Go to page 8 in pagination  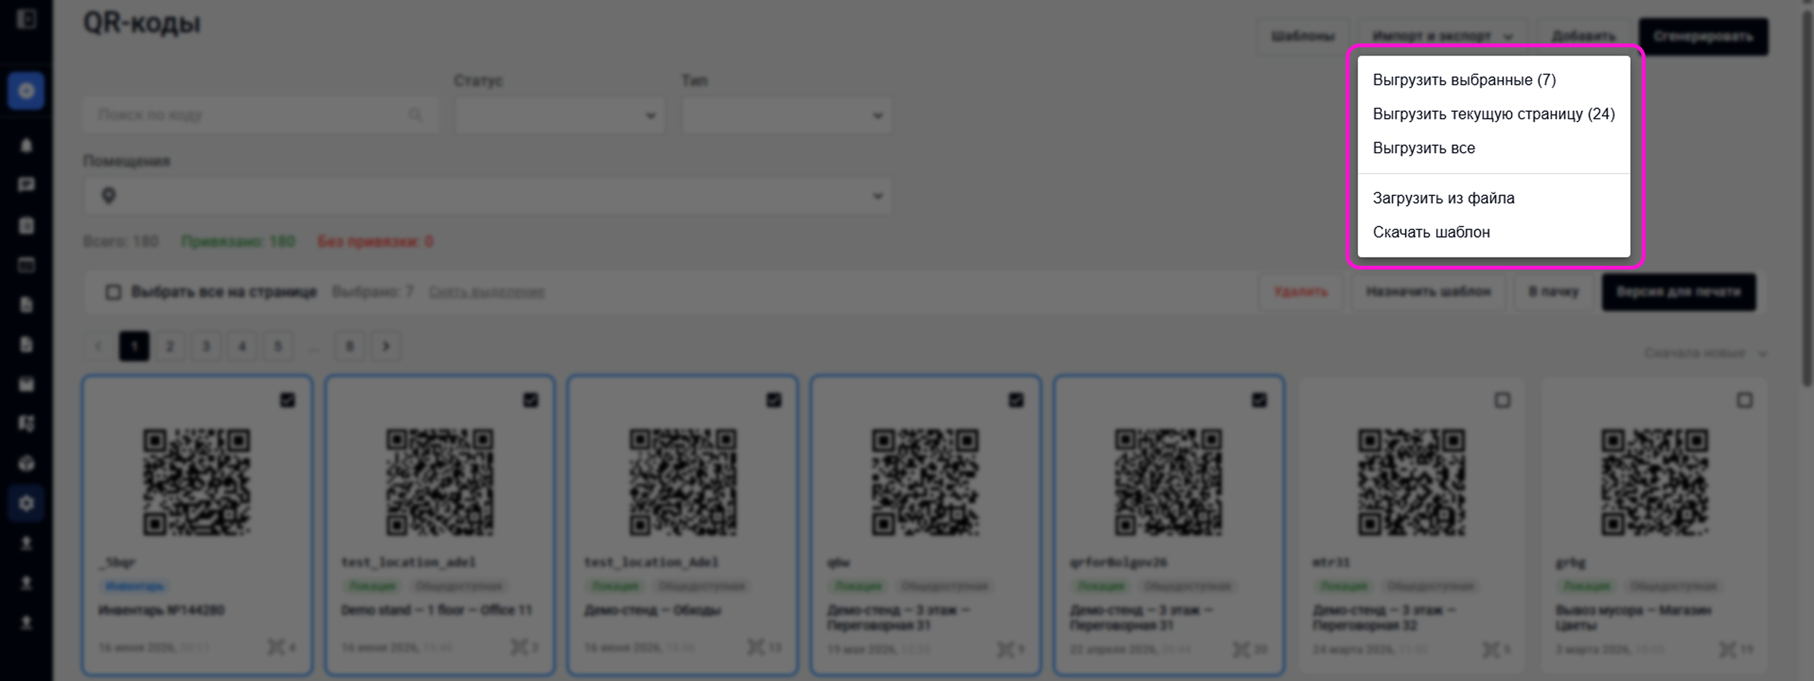point(350,346)
